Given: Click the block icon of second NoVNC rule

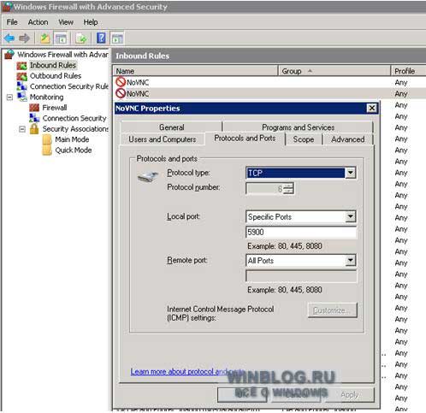Looking at the screenshot, I should (121, 93).
